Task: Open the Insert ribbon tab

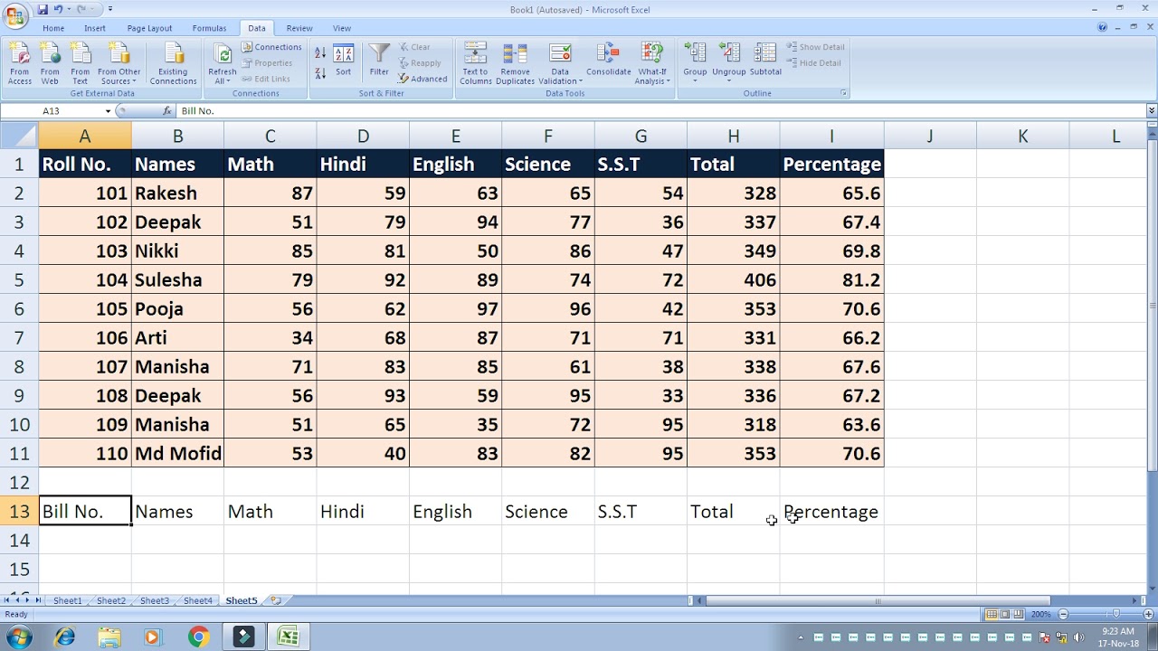Action: point(95,28)
